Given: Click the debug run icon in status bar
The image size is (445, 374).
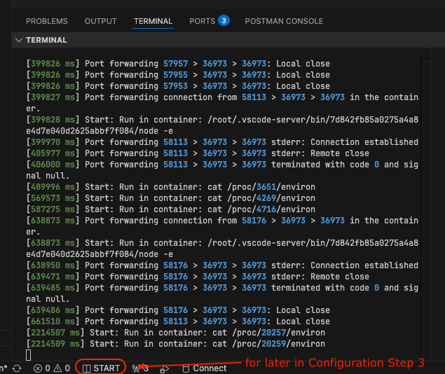Looking at the screenshot, I should tap(164, 369).
